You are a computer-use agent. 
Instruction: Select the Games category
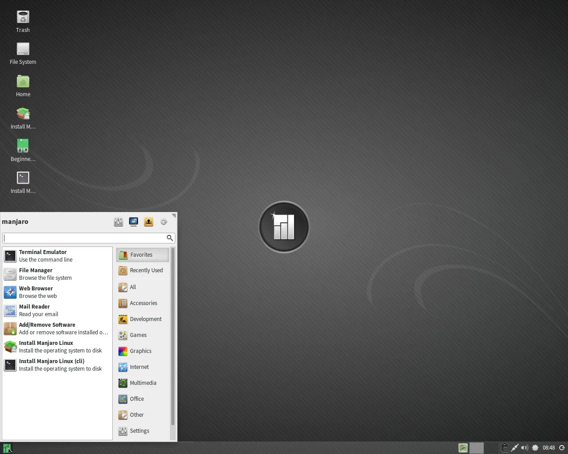[x=142, y=335]
